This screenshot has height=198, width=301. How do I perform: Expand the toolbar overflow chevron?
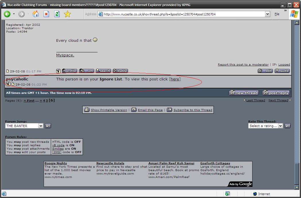click(x=285, y=11)
